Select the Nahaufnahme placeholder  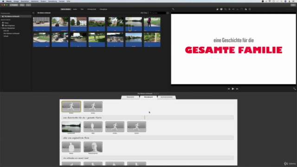(x=93, y=147)
